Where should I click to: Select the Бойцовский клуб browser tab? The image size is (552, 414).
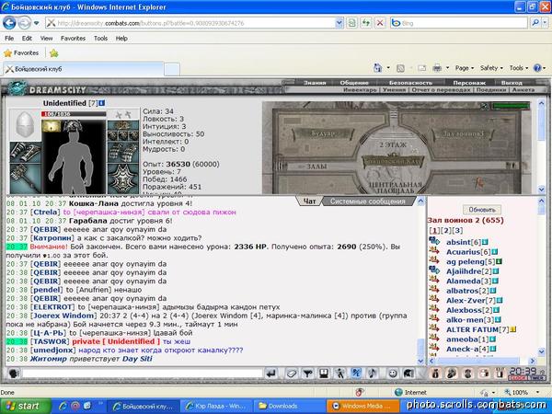point(84,69)
